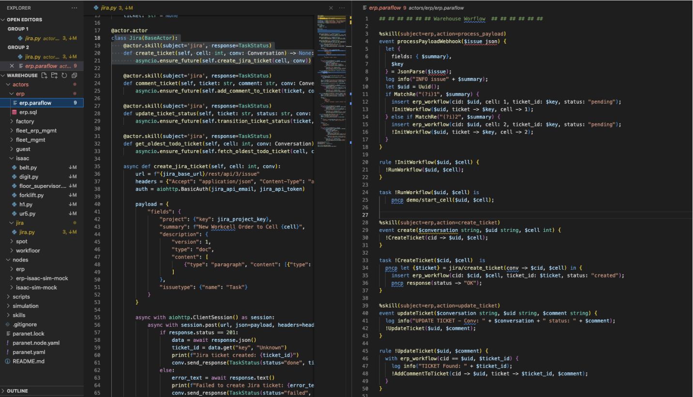Collapse the actors folder

point(8,85)
